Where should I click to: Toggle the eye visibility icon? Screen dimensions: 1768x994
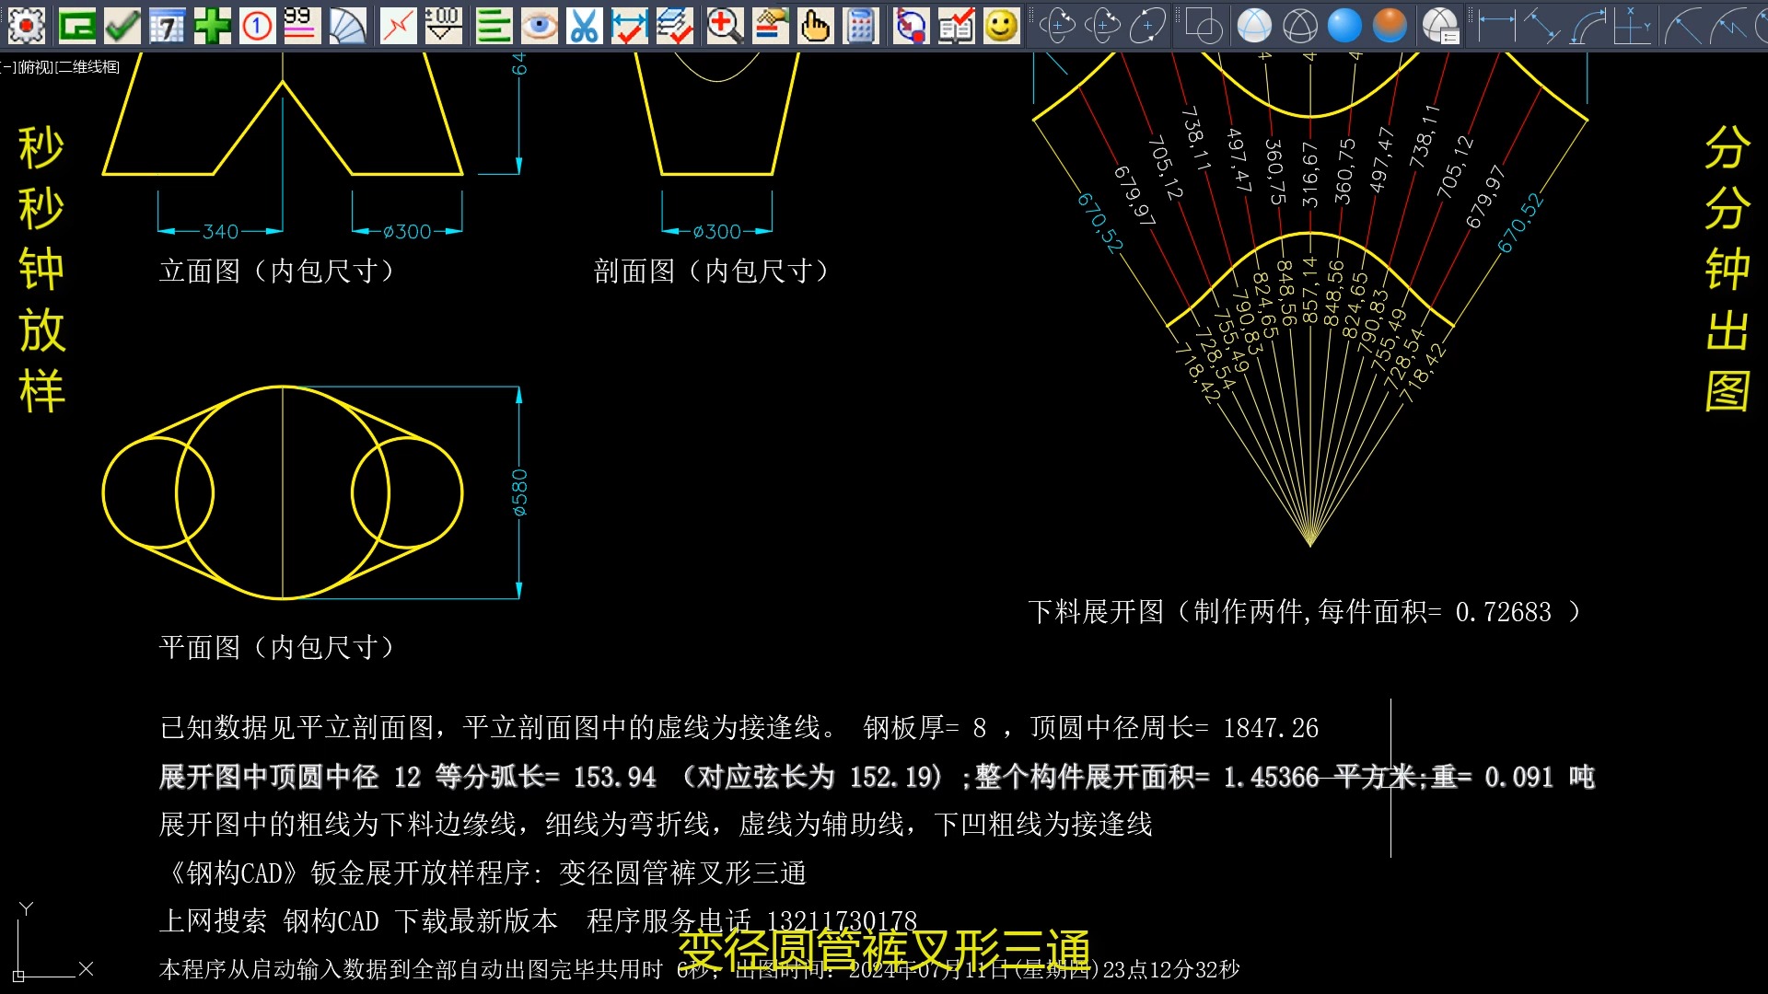click(x=539, y=26)
